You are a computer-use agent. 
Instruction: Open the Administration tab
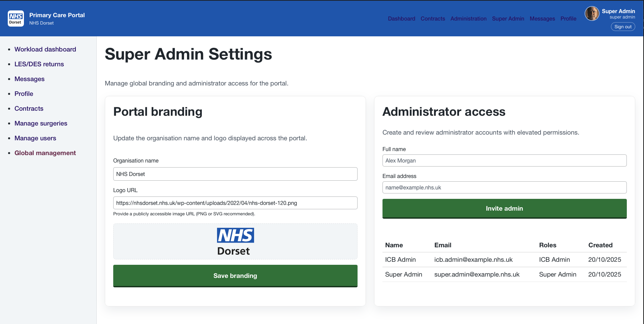click(x=468, y=19)
